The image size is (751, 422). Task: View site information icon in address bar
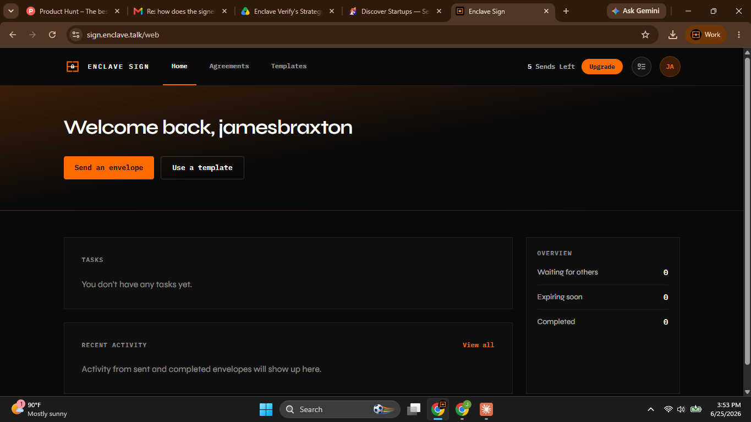[x=76, y=35]
